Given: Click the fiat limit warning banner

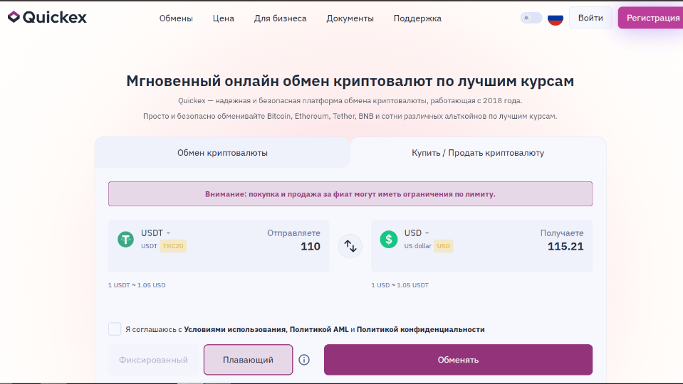Looking at the screenshot, I should pyautogui.click(x=350, y=194).
